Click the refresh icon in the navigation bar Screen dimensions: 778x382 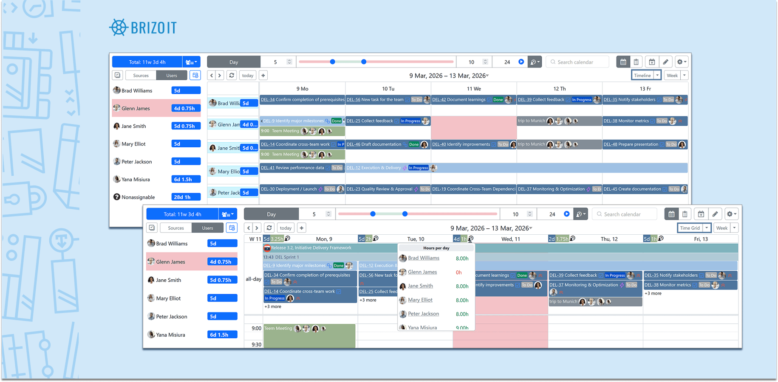232,75
